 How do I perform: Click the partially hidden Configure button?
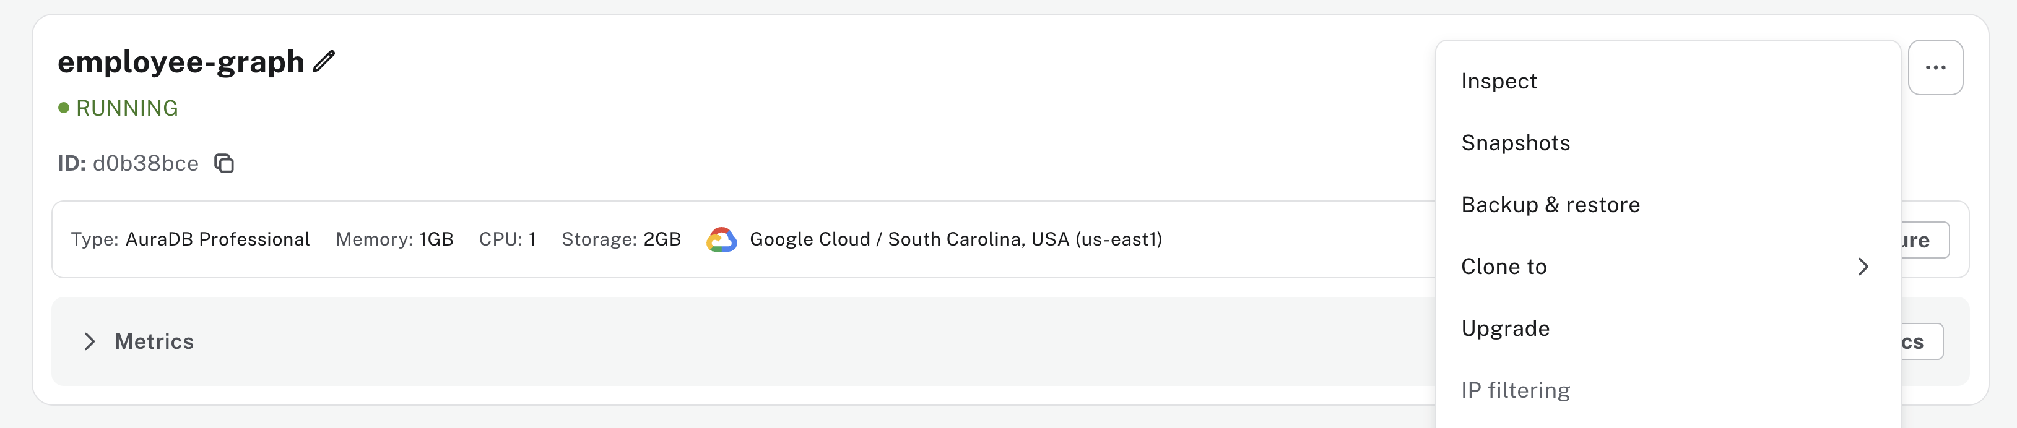click(x=1925, y=240)
